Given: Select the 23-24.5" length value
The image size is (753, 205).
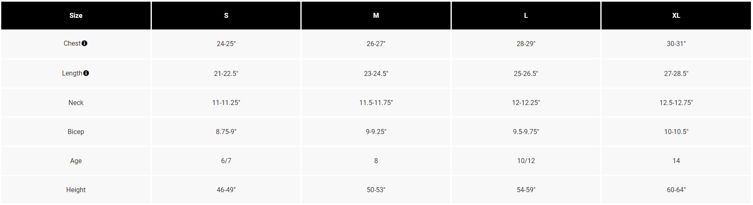Looking at the screenshot, I should [x=376, y=73].
